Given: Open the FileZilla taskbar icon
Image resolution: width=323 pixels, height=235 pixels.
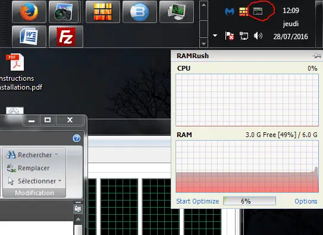Looking at the screenshot, I should click(66, 37).
